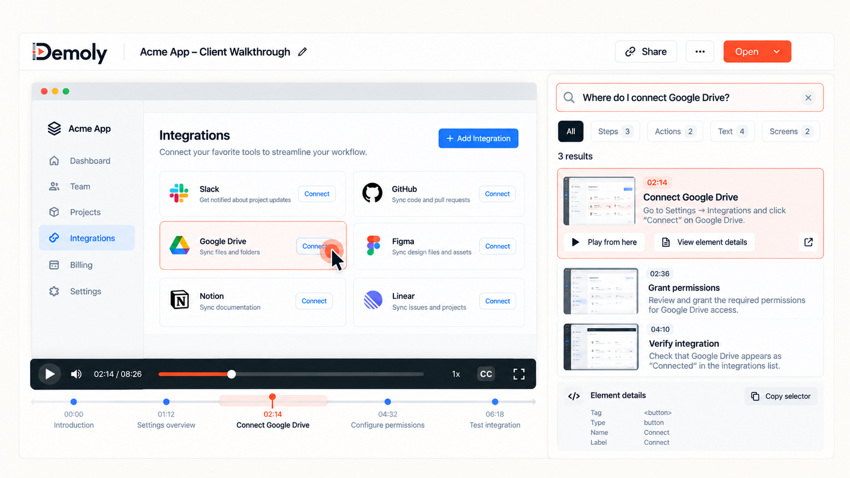The height and width of the screenshot is (478, 850).
Task: Open Billing in the Acme App sidebar
Action: point(87,265)
